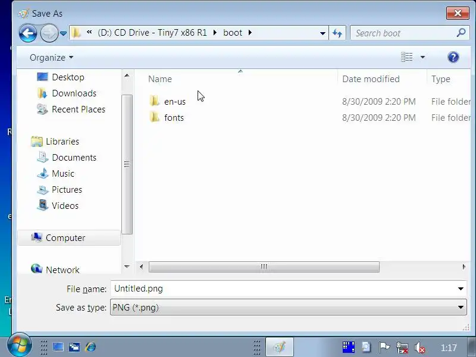Click the Refresh button beside address bar
This screenshot has width=476, height=357.
337,33
